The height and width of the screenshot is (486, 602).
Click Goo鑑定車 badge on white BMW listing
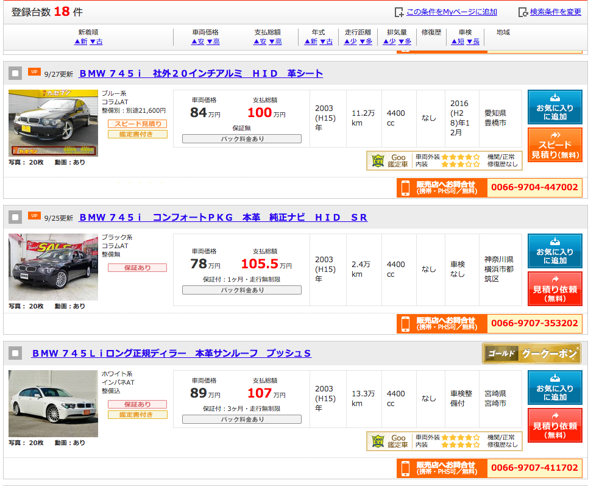pyautogui.click(x=444, y=441)
